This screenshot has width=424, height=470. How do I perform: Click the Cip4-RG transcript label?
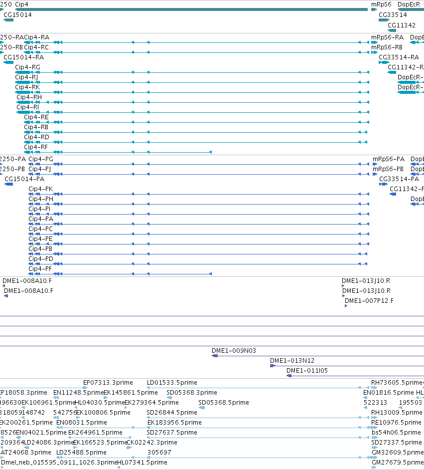pos(27,67)
